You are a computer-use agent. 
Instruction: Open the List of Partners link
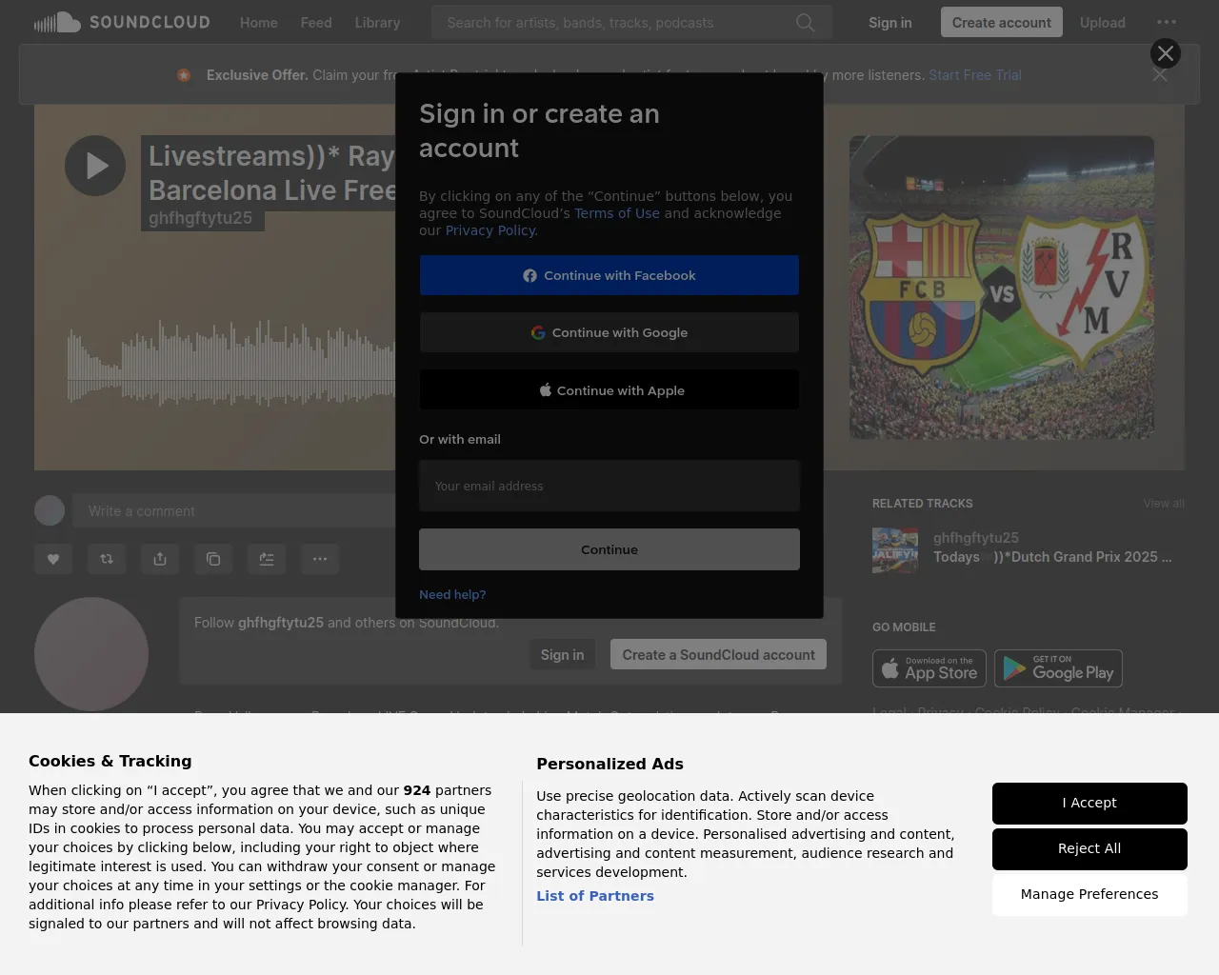[595, 896]
